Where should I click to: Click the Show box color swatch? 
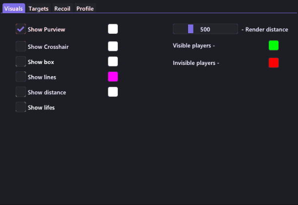(113, 61)
